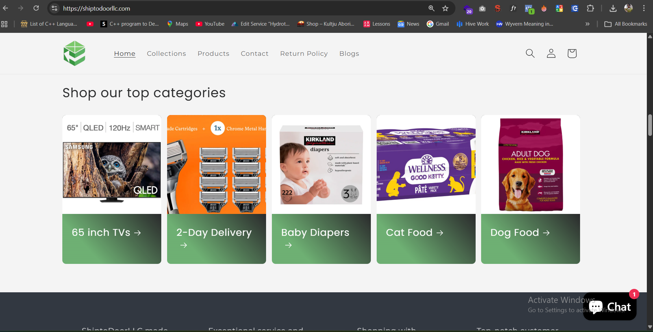Open the Collections menu item
Image resolution: width=653 pixels, height=332 pixels.
coord(166,54)
